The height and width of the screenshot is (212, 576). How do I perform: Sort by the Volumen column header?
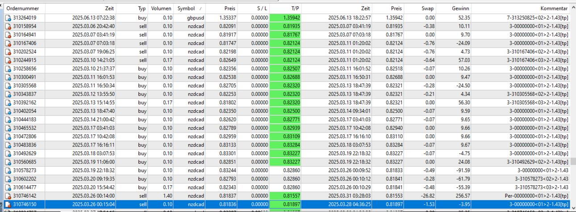click(x=161, y=8)
